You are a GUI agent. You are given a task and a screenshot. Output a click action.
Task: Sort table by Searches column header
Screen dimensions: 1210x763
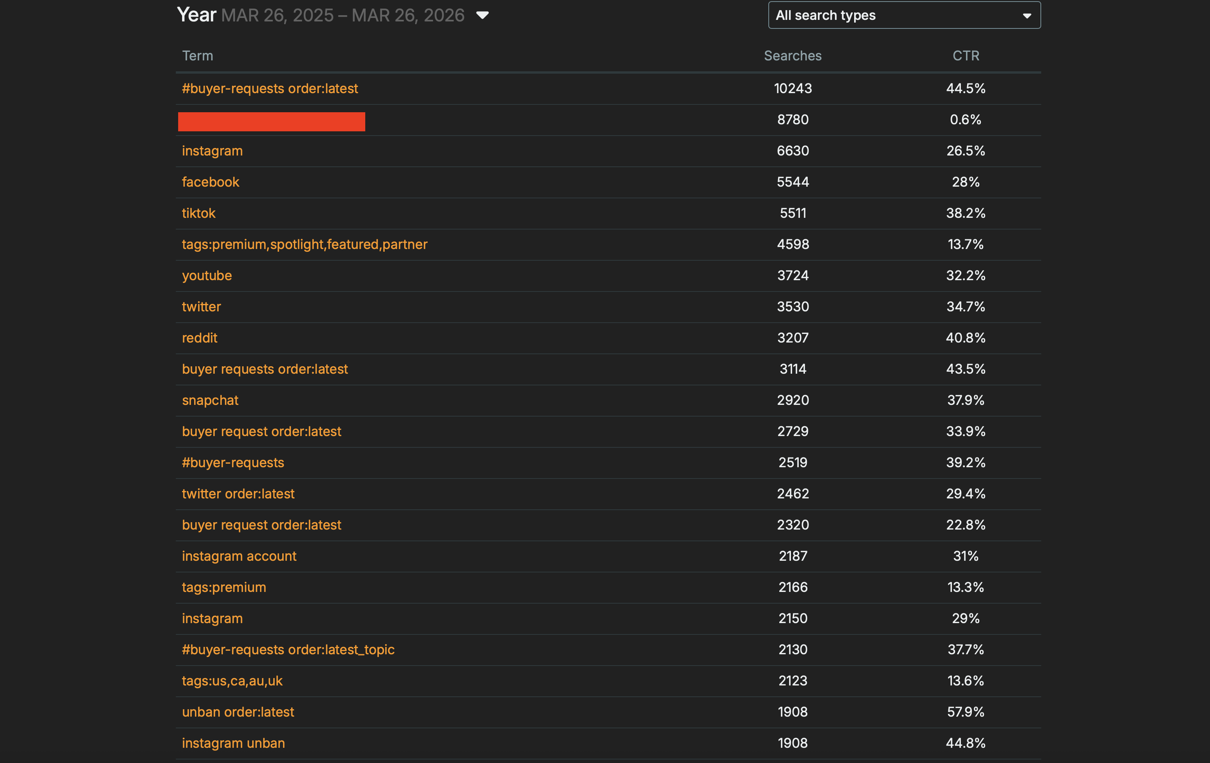point(793,56)
